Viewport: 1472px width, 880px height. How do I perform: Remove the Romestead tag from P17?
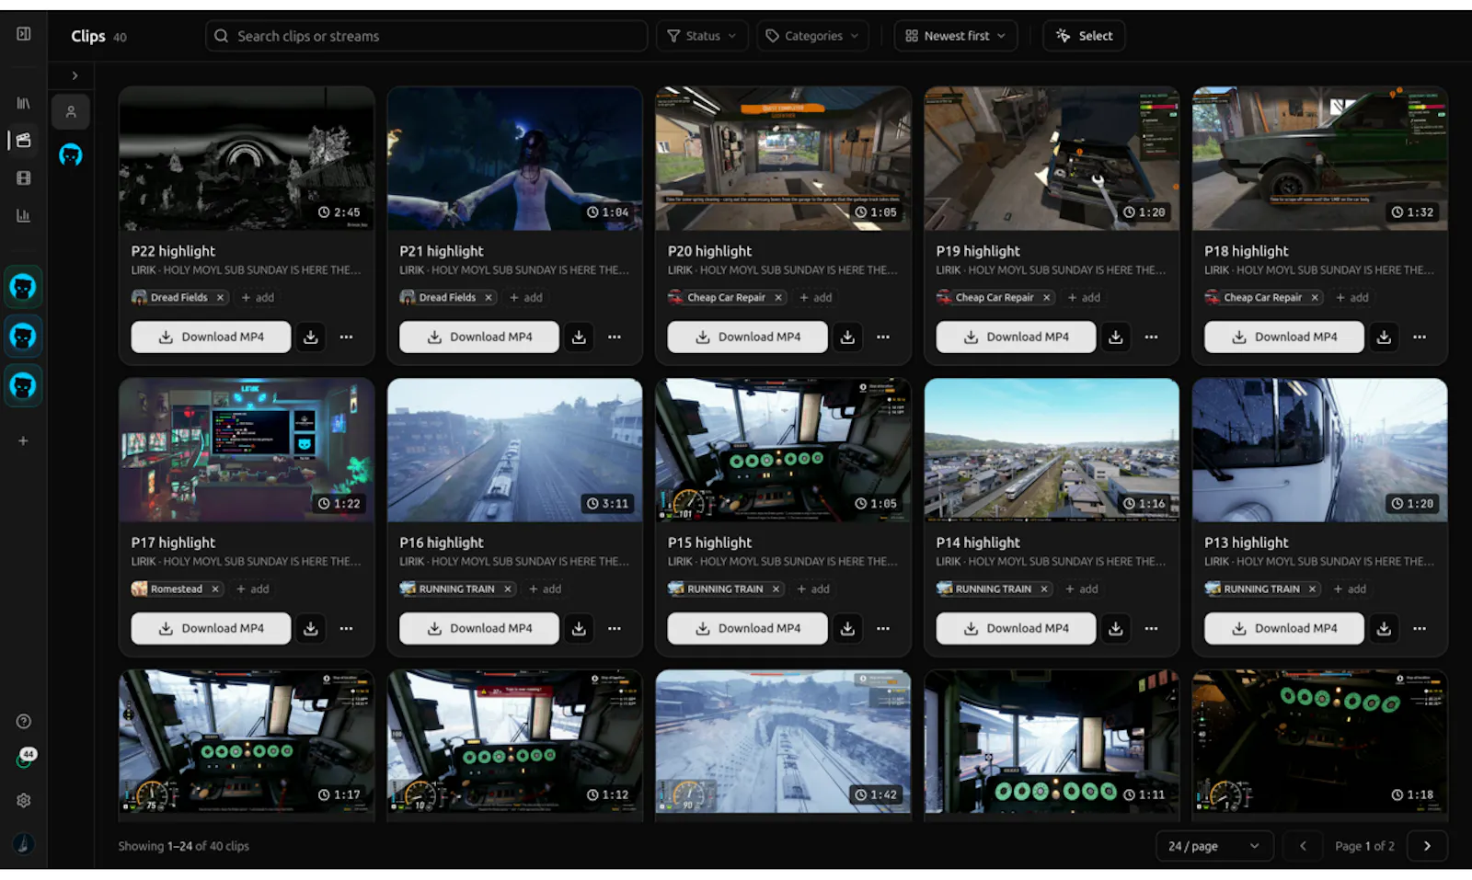click(x=215, y=589)
